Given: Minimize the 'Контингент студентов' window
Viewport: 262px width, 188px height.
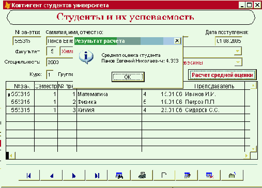Looking at the screenshot, I should (x=242, y=5).
